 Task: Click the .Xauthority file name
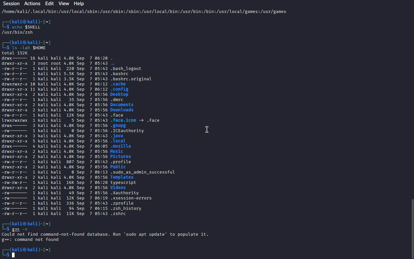(x=125, y=193)
